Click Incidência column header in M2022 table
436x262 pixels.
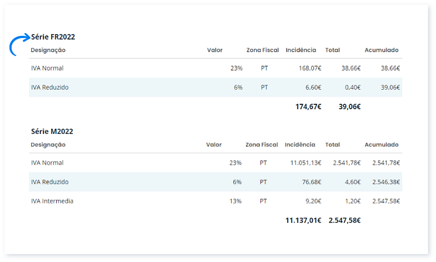tap(300, 145)
